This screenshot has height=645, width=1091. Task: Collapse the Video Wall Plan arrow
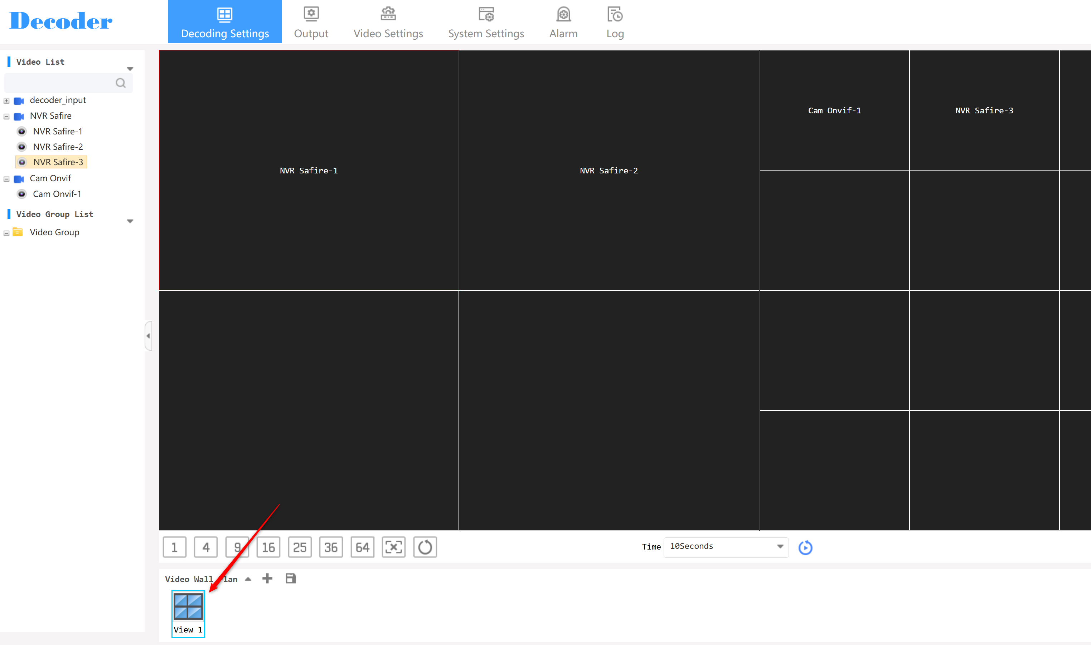(x=248, y=579)
